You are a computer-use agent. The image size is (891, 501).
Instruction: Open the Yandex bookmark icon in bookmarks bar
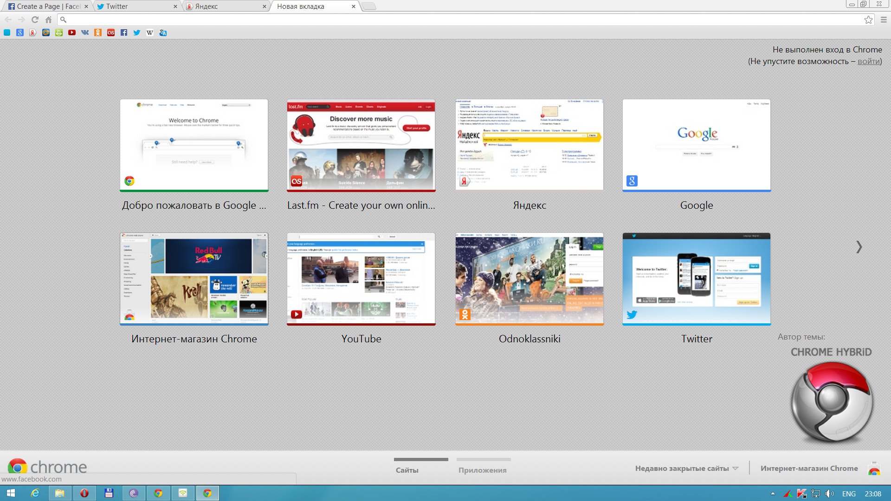pos(33,32)
